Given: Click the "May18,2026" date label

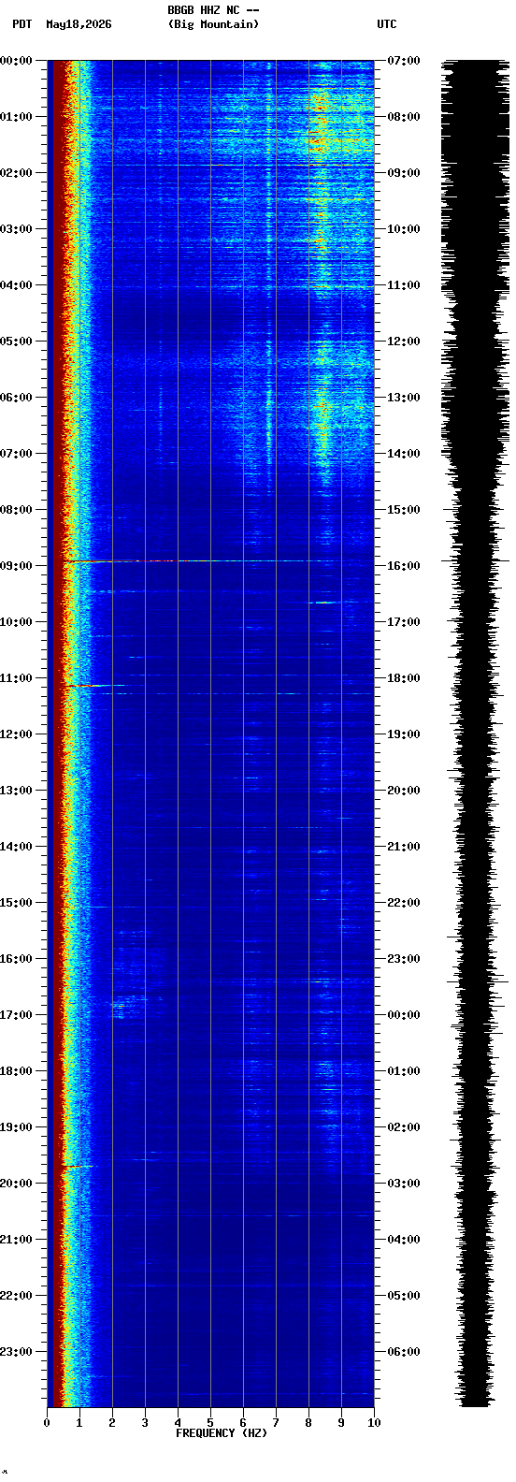Looking at the screenshot, I should (79, 24).
